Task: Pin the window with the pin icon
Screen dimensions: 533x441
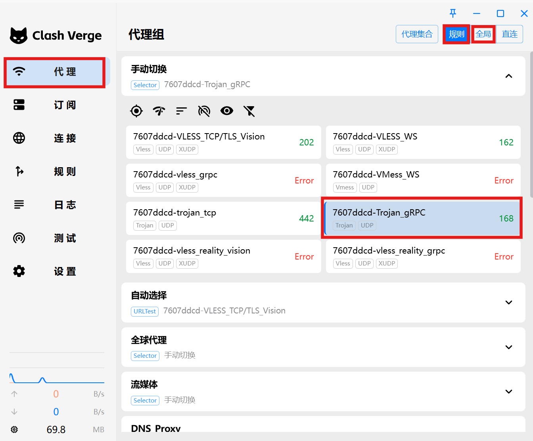Action: [x=453, y=13]
